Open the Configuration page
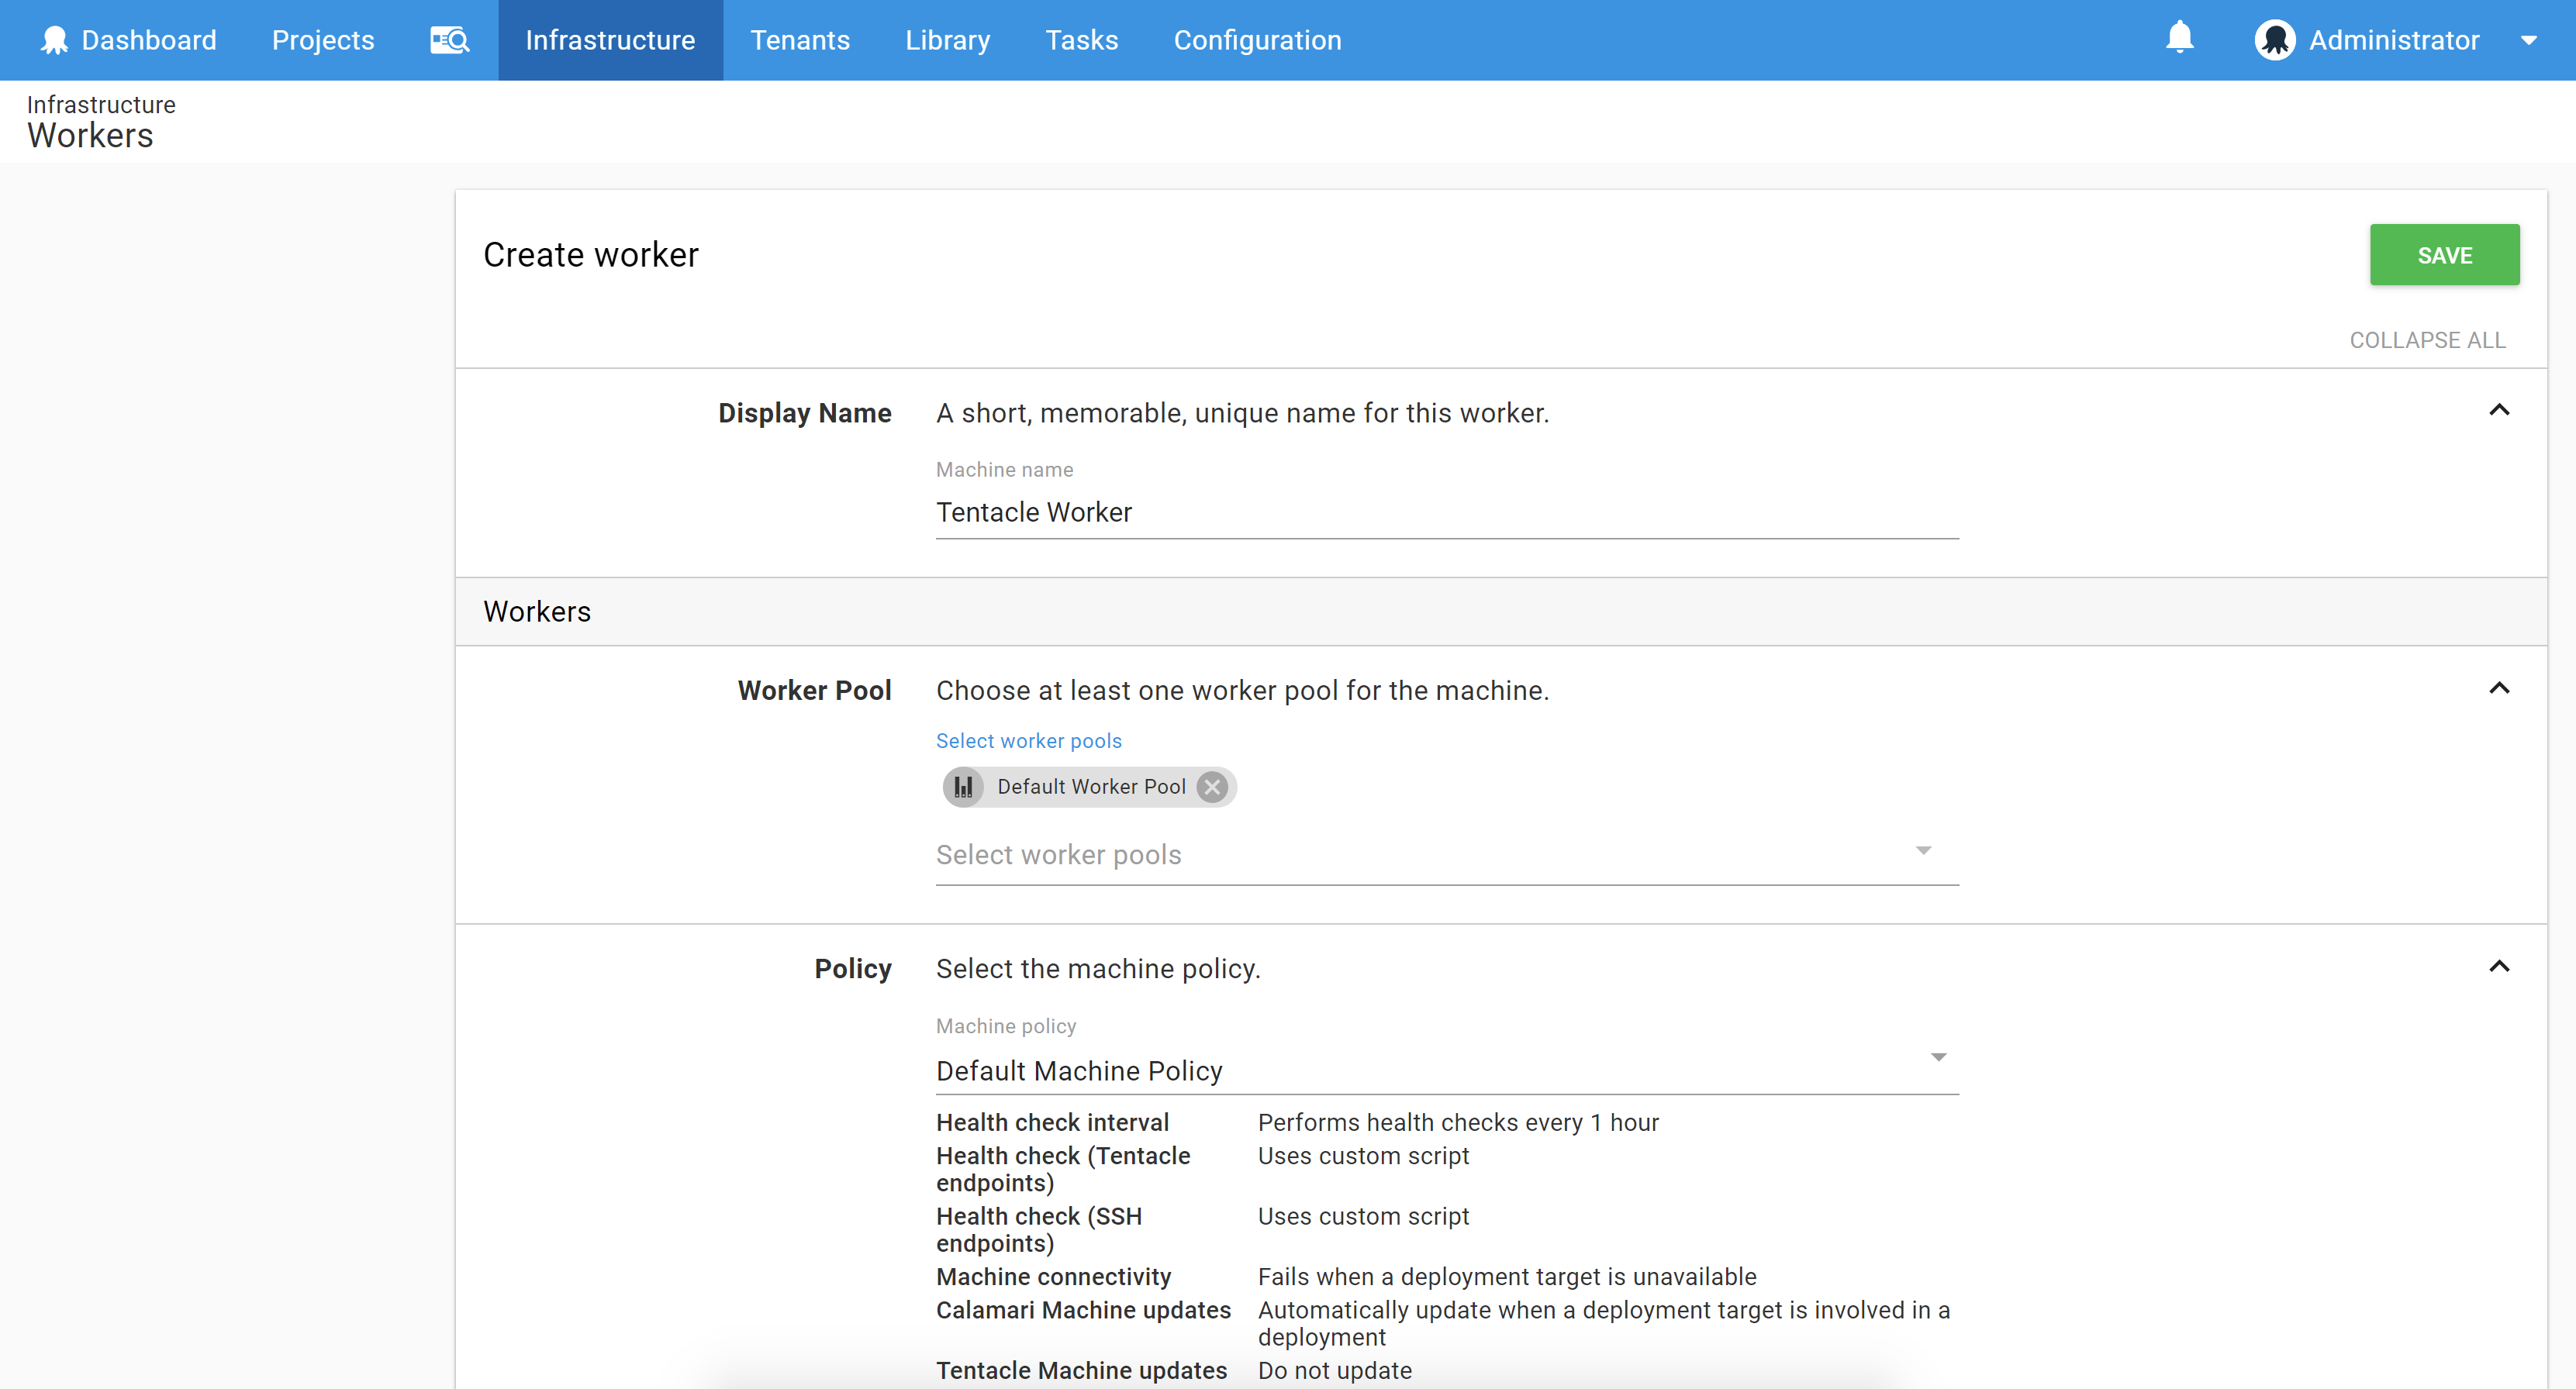Screen dimensions: 2576x1389 coord(1257,40)
